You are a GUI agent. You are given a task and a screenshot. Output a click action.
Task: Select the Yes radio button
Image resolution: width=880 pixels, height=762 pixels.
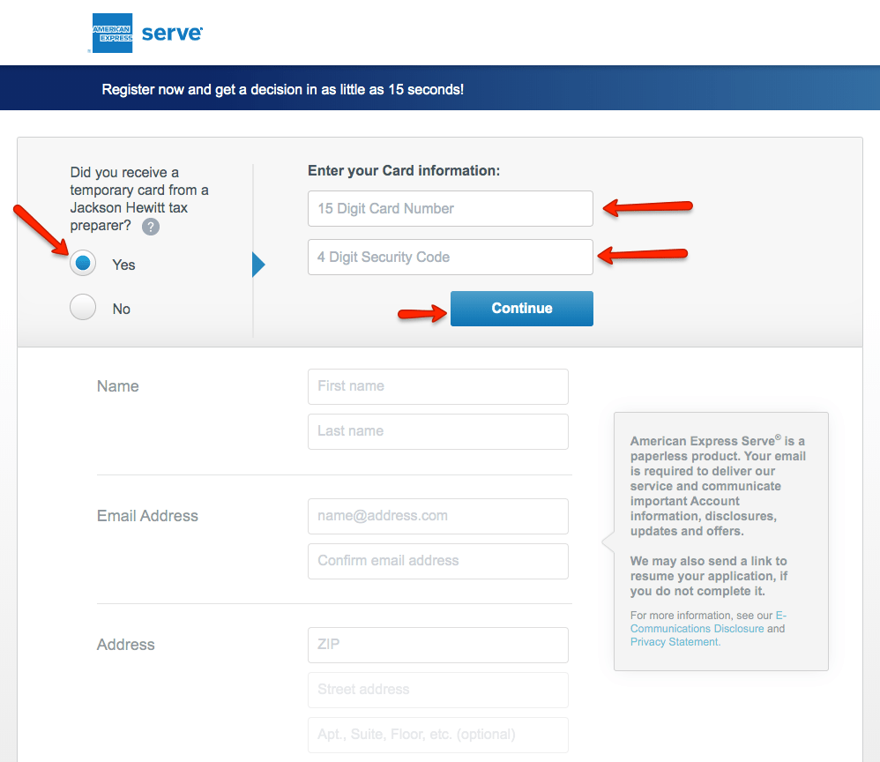tap(83, 263)
